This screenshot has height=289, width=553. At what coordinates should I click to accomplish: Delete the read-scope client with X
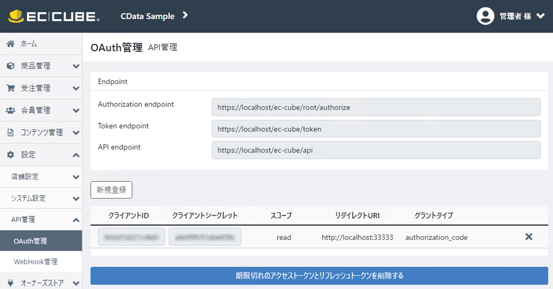pos(529,237)
